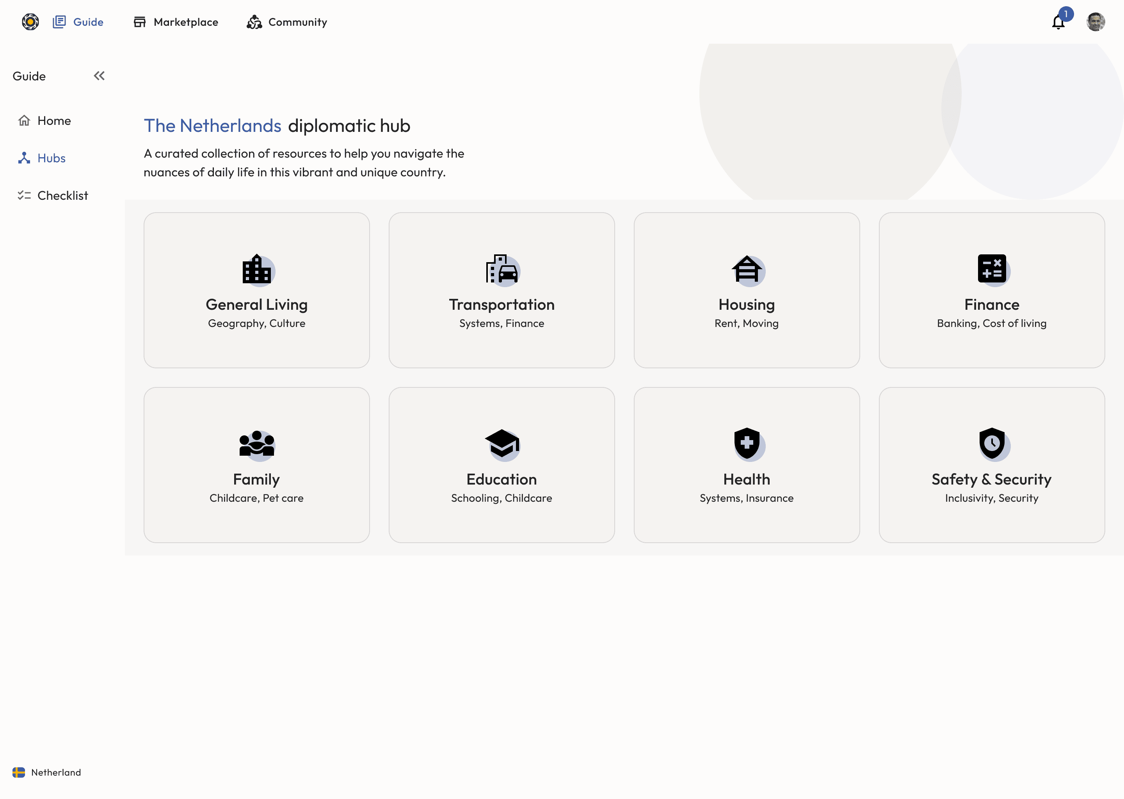Click the Safety & Security category icon
The height and width of the screenshot is (799, 1124).
(x=991, y=443)
